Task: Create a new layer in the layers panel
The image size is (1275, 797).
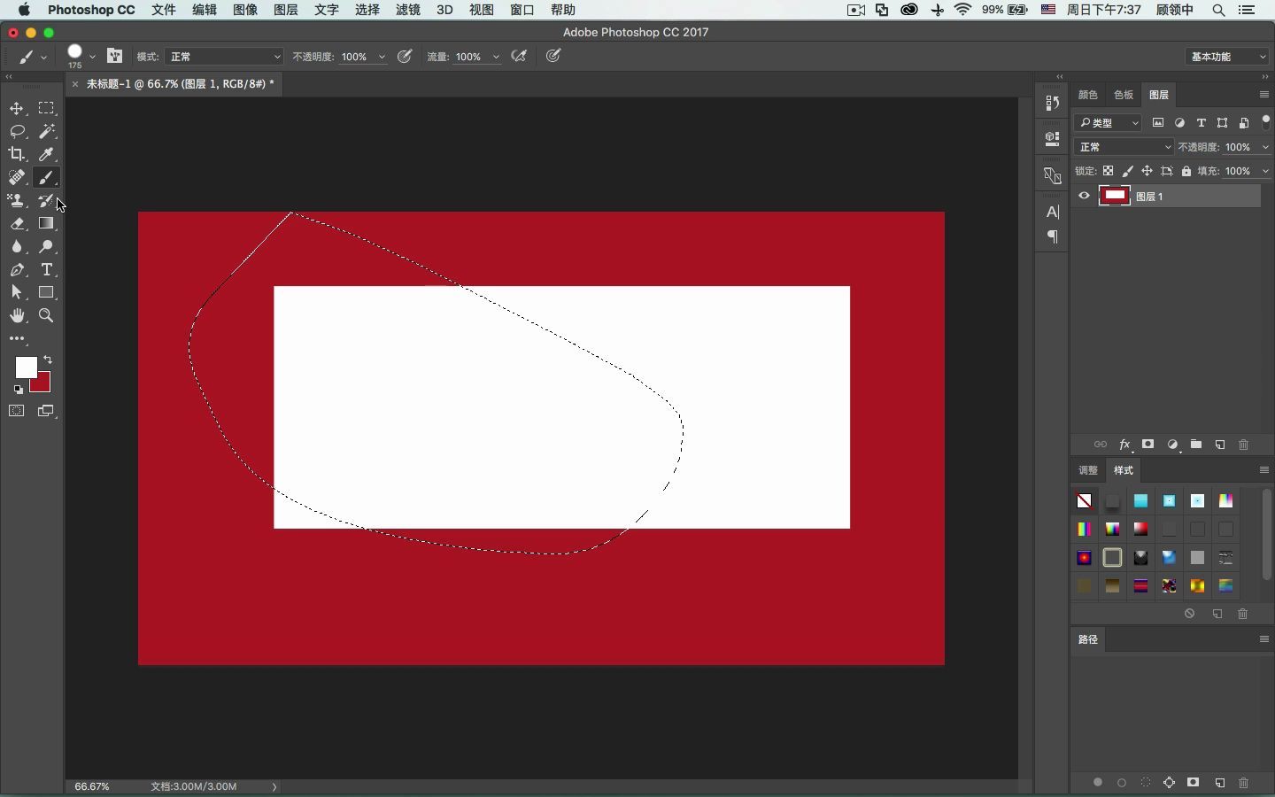Action: pyautogui.click(x=1220, y=445)
